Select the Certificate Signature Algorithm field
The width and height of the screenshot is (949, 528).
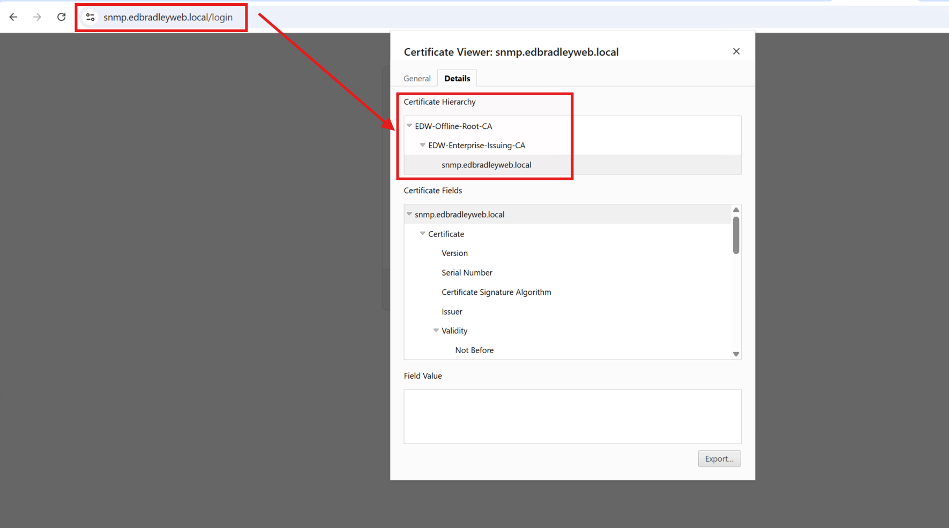point(496,292)
